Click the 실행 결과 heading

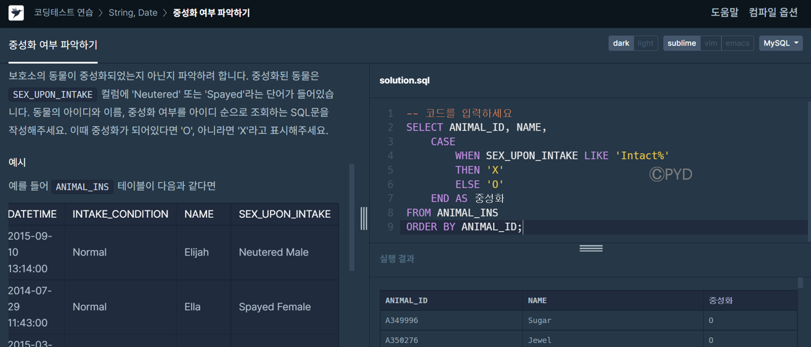(x=397, y=259)
